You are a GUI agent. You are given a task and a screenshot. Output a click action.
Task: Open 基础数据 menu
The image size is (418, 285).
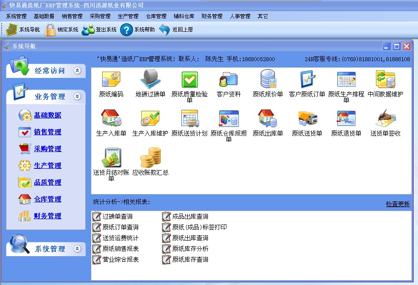click(44, 16)
